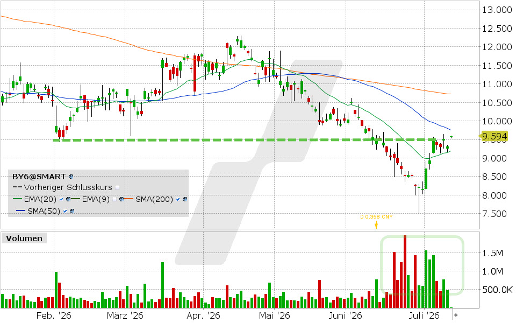The width and height of the screenshot is (516, 323).
Task: Click the small arrow icon beside the date axis
Action: click(456, 315)
